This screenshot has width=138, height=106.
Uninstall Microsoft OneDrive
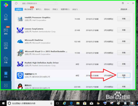(x=124, y=41)
